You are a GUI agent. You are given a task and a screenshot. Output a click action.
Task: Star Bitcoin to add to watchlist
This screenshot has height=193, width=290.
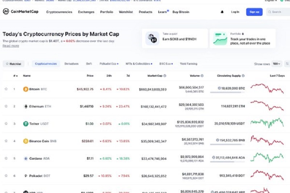coord(6,89)
